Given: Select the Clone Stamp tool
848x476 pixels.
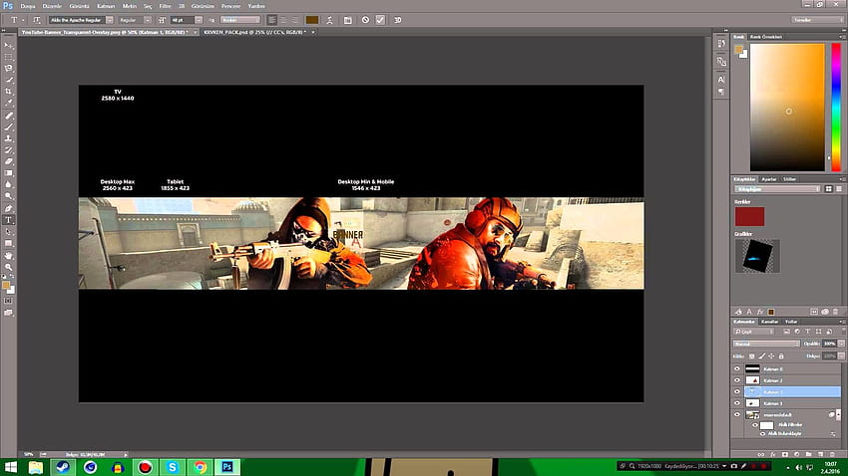Looking at the screenshot, I should coord(9,138).
